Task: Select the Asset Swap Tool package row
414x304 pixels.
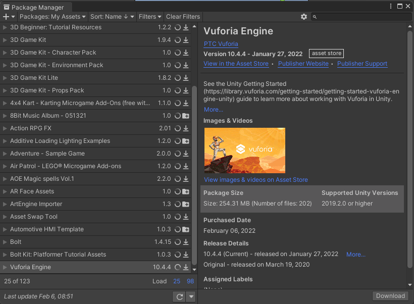Action: click(x=95, y=217)
